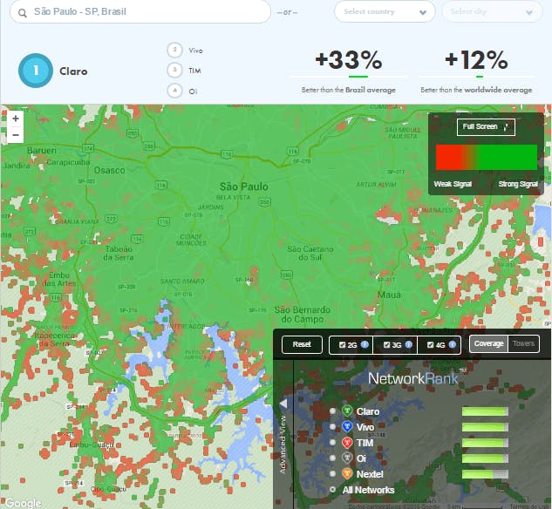552x509 pixels.
Task: Open the Select country dropdown
Action: pos(385,11)
